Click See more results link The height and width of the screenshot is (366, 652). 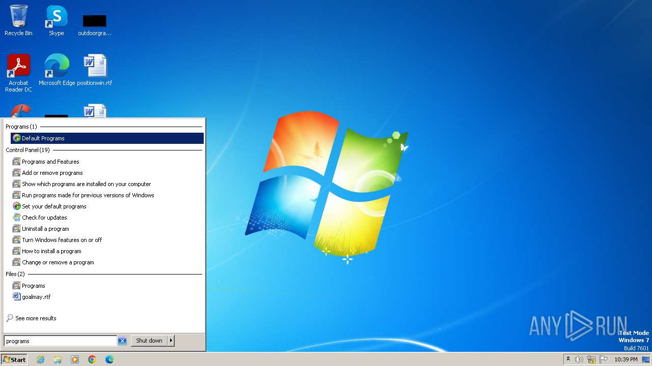[x=36, y=318]
